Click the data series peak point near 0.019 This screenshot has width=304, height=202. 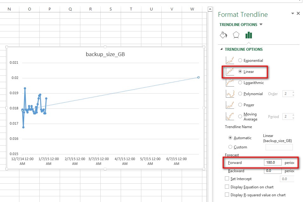25,88
